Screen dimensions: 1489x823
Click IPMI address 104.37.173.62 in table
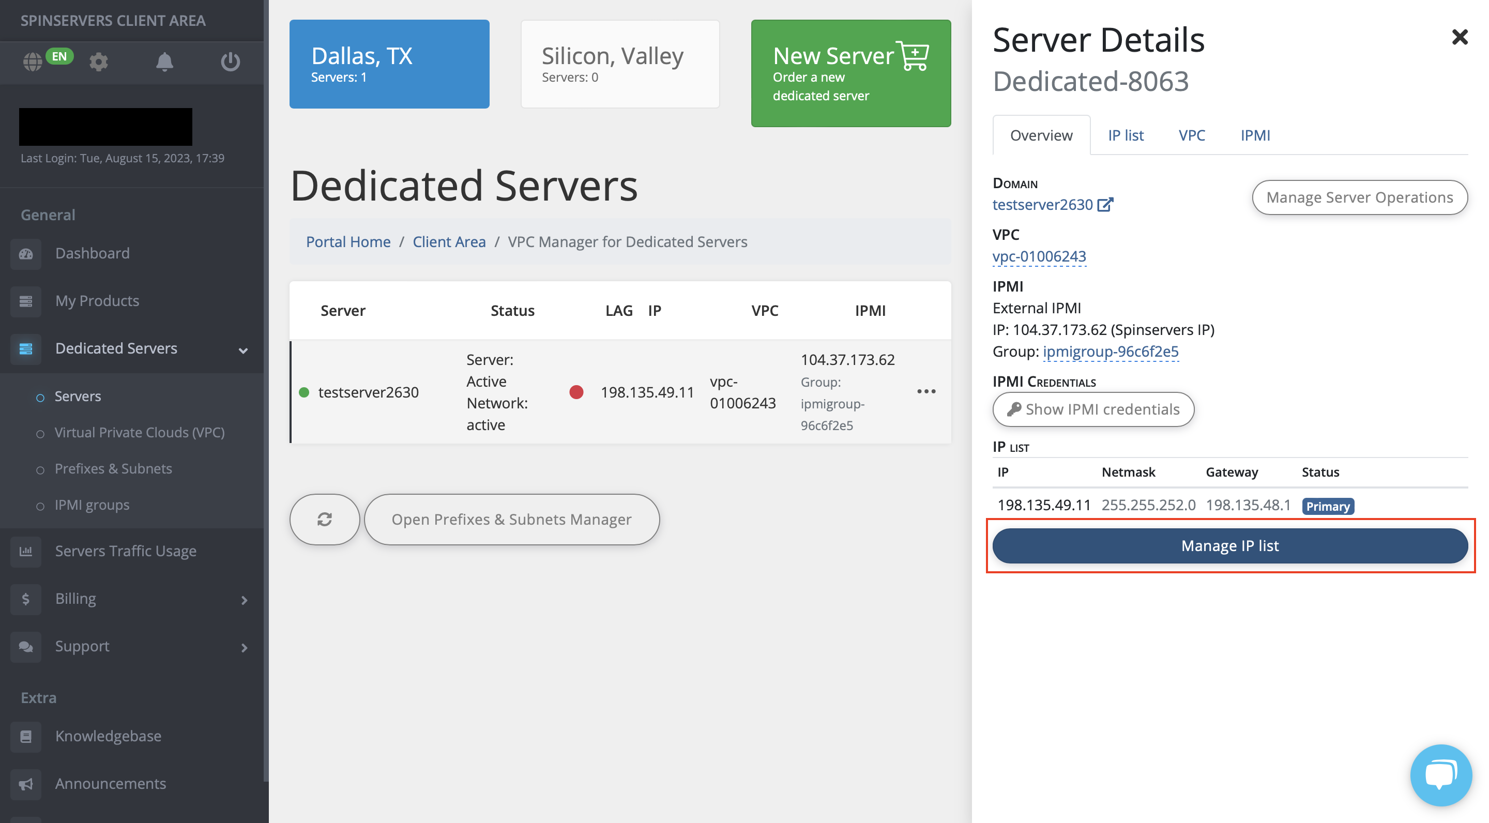[847, 359]
